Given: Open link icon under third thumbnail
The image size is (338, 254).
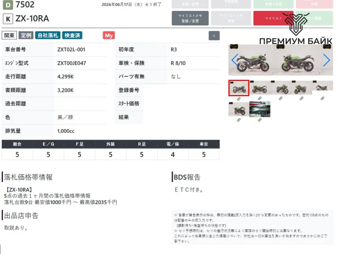Looking at the screenshot, I should [281, 99].
